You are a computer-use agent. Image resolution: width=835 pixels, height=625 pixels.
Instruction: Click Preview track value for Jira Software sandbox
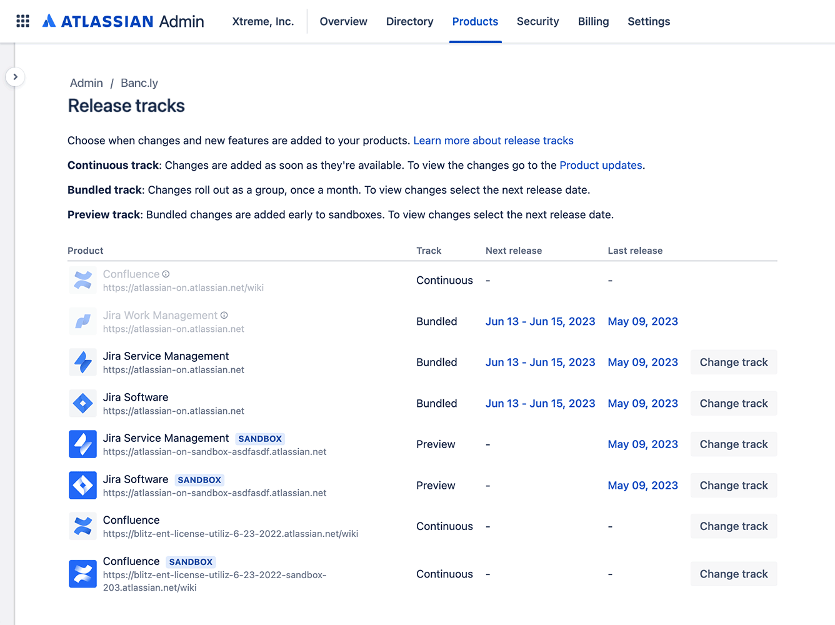click(x=436, y=486)
